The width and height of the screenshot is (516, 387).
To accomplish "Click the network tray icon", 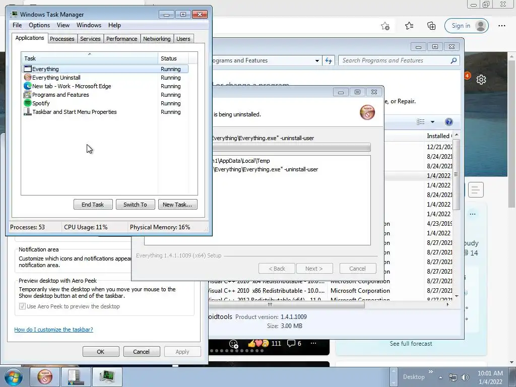I will point(453,377).
